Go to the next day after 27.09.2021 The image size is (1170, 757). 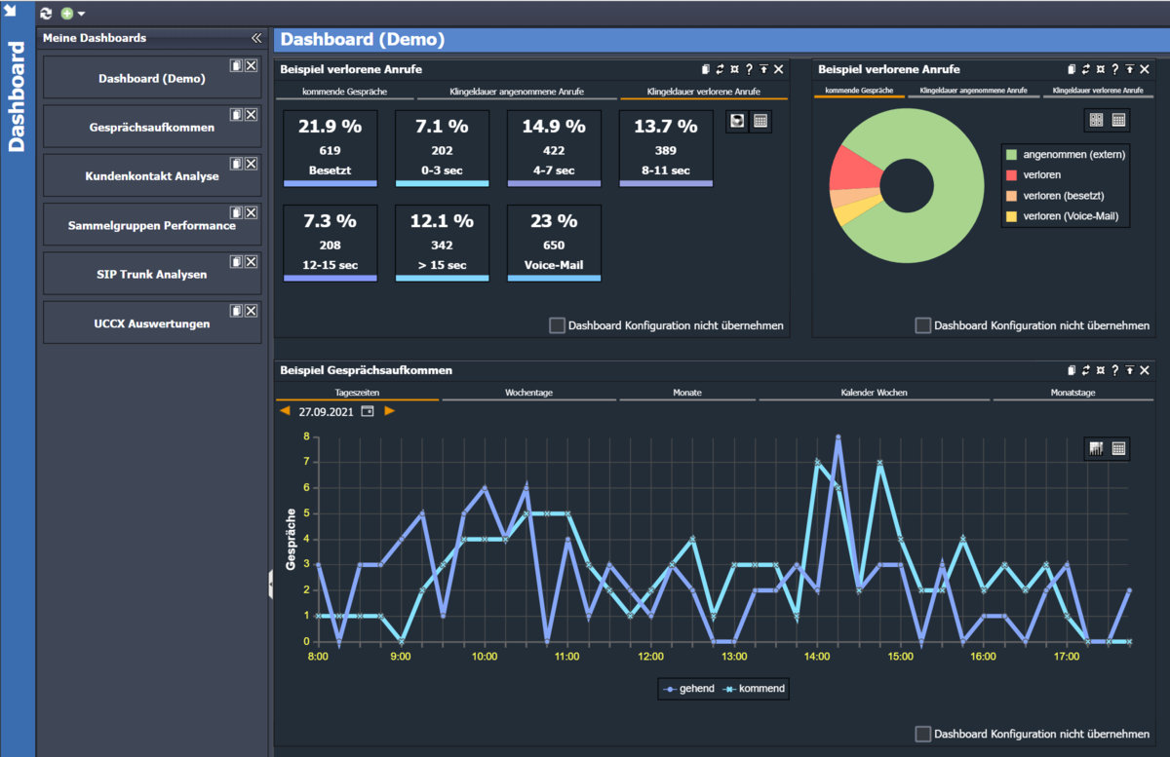pos(389,411)
